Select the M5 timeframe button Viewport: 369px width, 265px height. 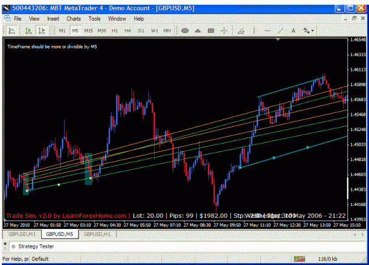[76, 31]
